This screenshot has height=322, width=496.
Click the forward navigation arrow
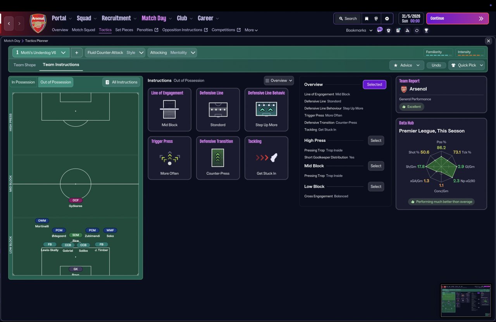(x=19, y=24)
